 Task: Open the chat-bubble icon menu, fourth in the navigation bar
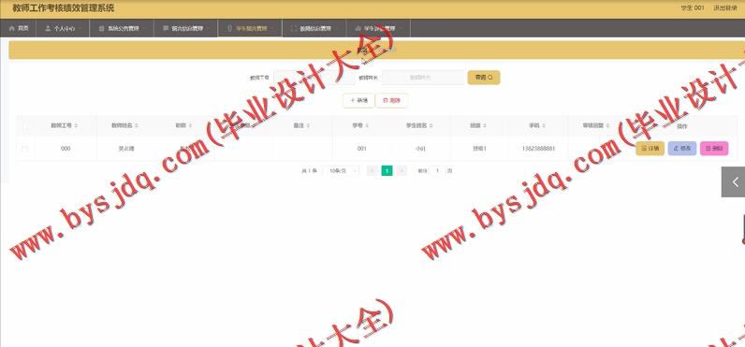[x=186, y=28]
